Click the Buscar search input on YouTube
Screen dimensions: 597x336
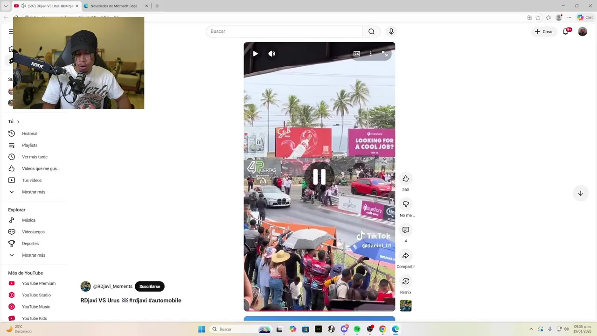284,31
